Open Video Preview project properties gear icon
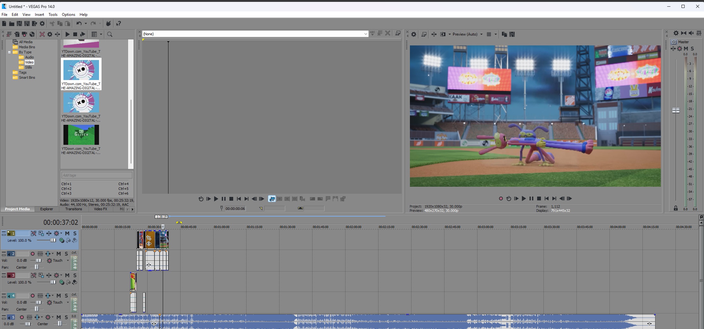704x329 pixels. tap(414, 34)
